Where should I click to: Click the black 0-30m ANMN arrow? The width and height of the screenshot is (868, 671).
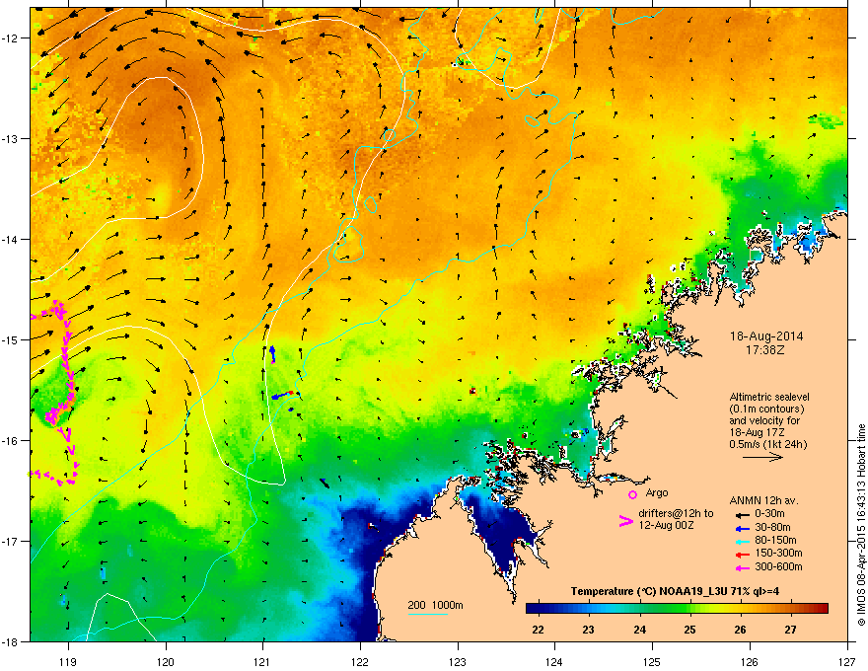click(x=742, y=514)
